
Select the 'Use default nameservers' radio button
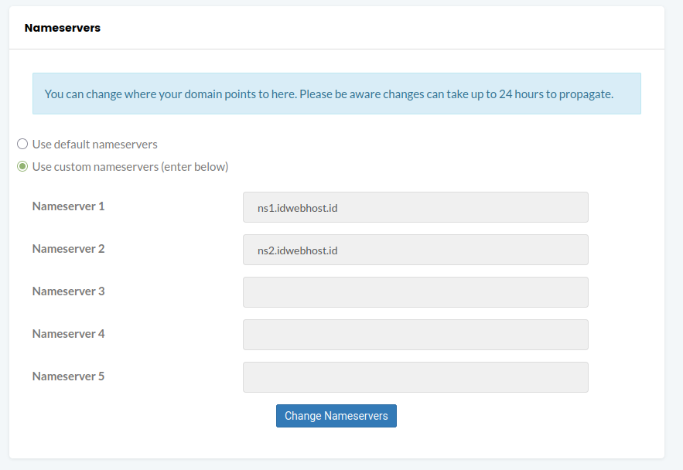click(x=22, y=144)
